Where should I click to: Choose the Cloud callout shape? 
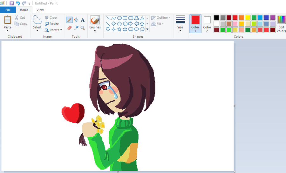142,29
